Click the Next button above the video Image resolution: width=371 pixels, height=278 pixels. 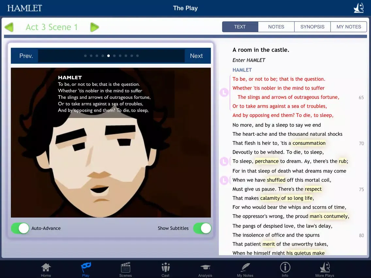coord(198,56)
